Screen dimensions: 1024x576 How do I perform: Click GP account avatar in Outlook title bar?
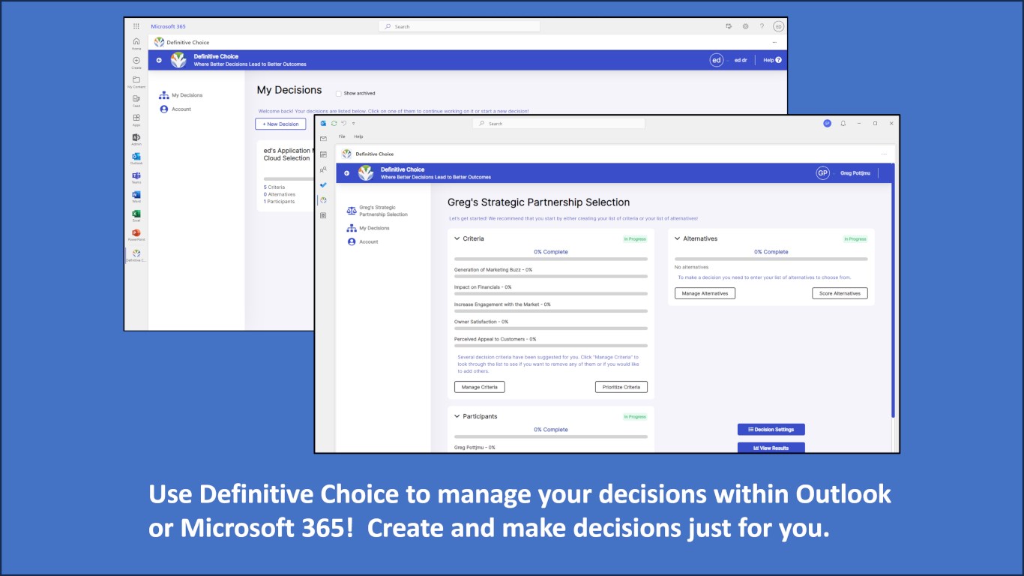(x=828, y=123)
